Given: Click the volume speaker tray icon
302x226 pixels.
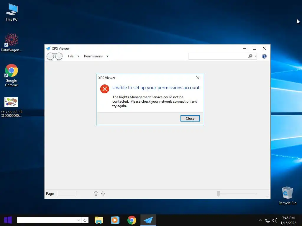Looking at the screenshot, I should pos(275,220).
